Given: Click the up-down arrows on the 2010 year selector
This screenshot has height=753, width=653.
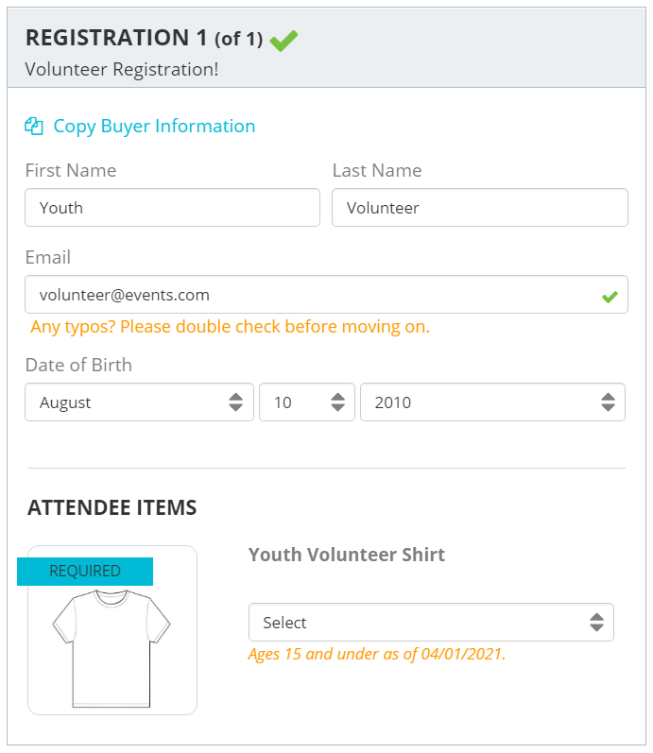Looking at the screenshot, I should (608, 402).
